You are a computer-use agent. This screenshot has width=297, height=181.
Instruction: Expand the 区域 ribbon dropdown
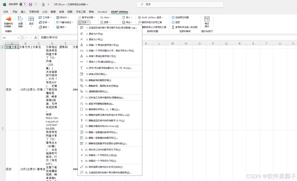(x=44, y=22)
